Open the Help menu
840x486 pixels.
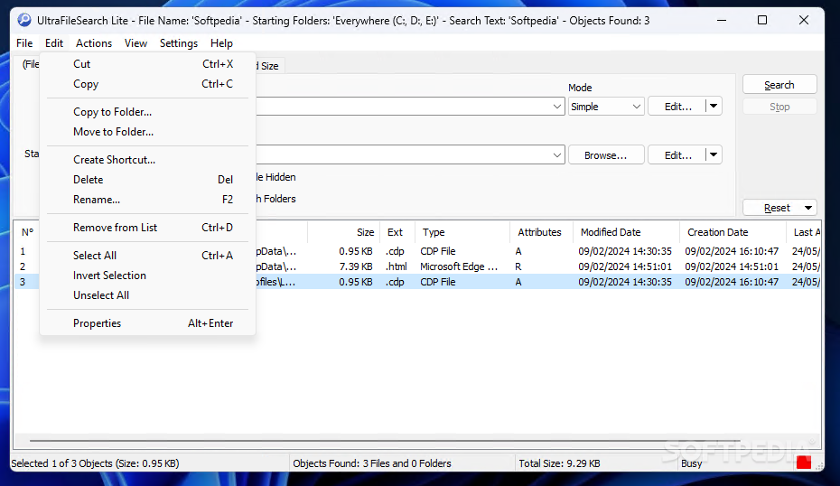[x=221, y=43]
